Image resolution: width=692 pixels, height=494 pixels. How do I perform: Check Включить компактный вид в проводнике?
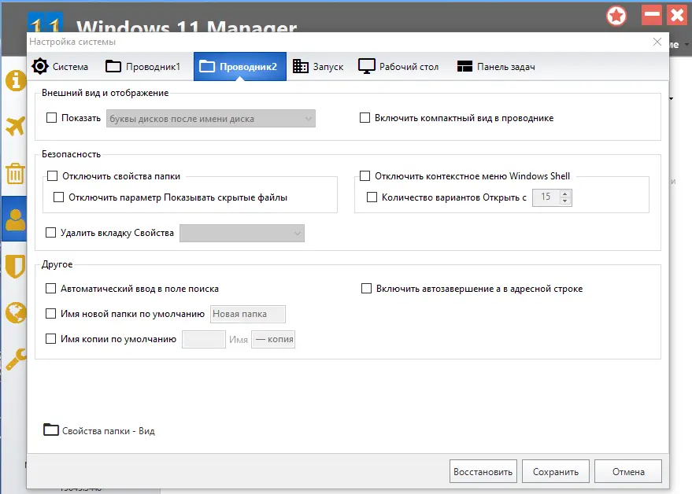[365, 118]
